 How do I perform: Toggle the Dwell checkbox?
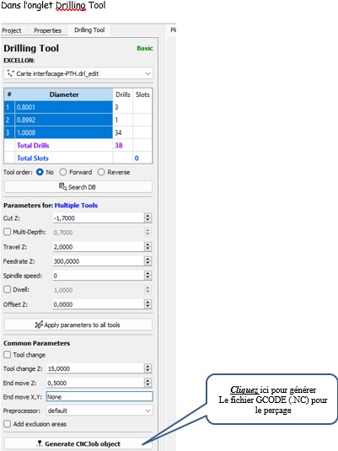(8, 289)
